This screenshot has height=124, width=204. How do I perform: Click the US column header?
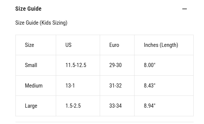click(x=68, y=45)
